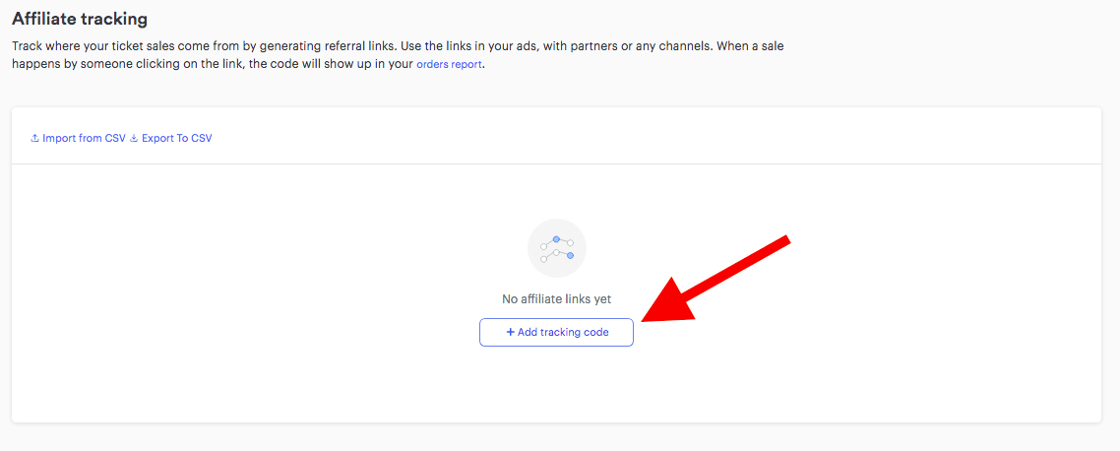The image size is (1120, 451).
Task: Click the 'happens by someone clicking' description line
Action: 249,64
